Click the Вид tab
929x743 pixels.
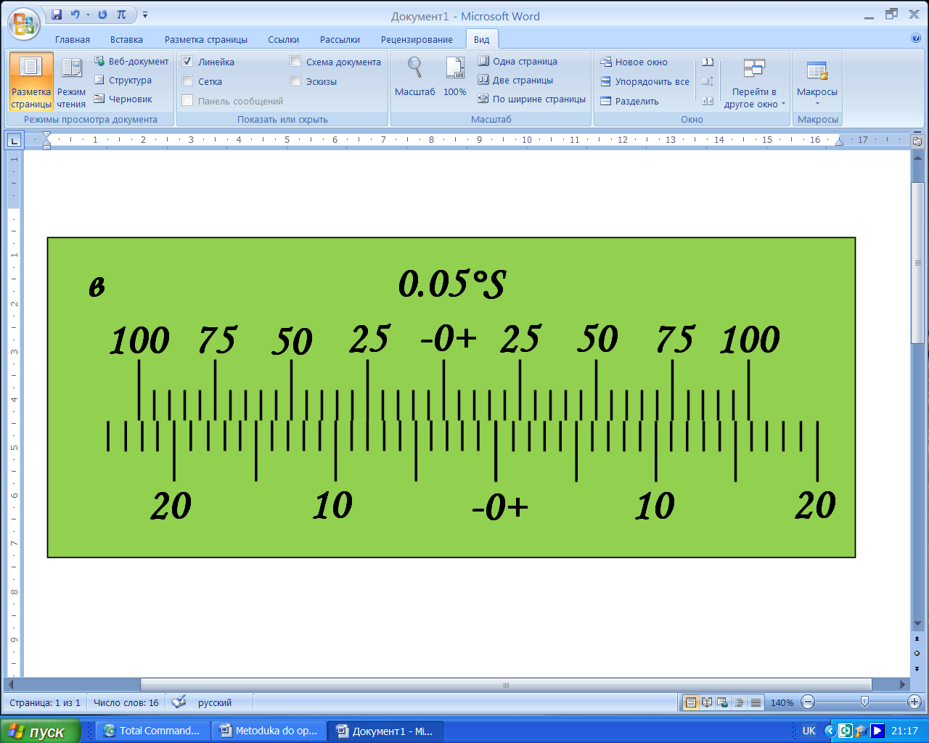[x=482, y=39]
